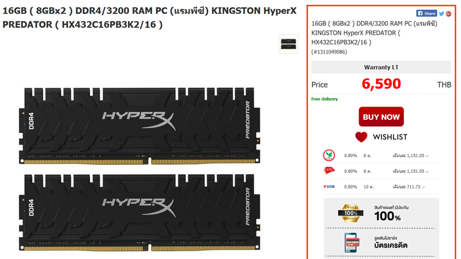The width and height of the screenshot is (461, 259).
Task: Click the Warranty LT bar
Action: point(381,67)
